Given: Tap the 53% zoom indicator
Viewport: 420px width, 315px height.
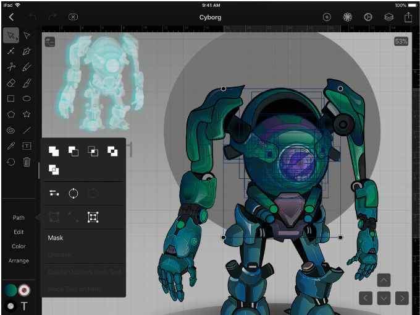Looking at the screenshot, I should (x=401, y=41).
